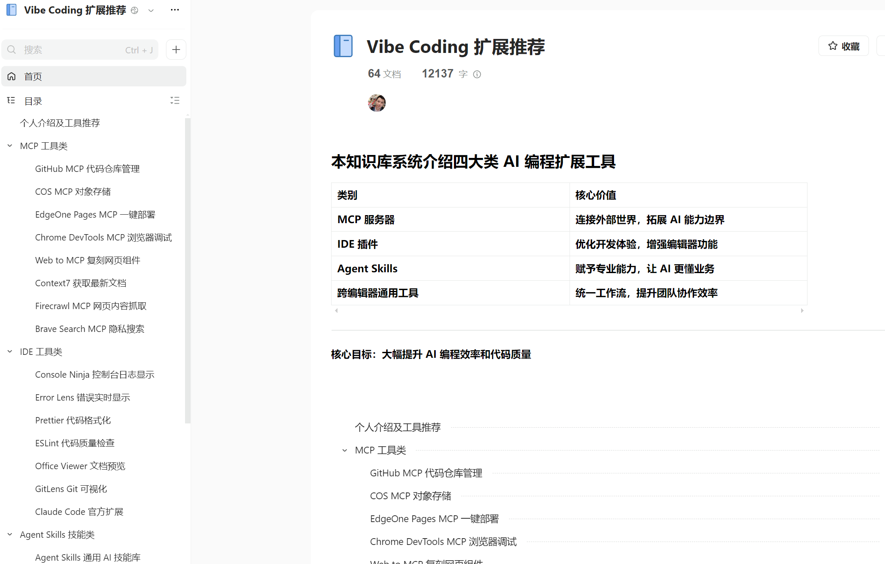Click the public visibility icon beside the sidebar title
This screenshot has width=885, height=564.
(135, 11)
